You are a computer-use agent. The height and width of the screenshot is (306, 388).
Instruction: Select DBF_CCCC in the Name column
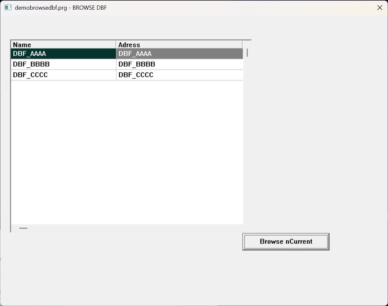pos(64,75)
